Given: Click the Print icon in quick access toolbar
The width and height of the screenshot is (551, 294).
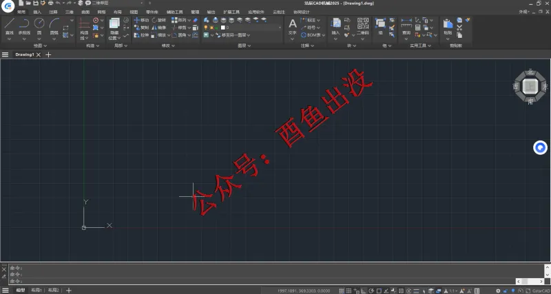Looking at the screenshot, I should tap(50, 3).
